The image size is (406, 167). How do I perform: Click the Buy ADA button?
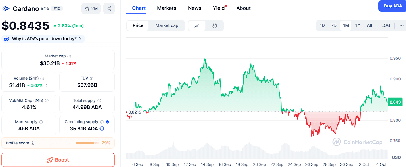click(393, 6)
